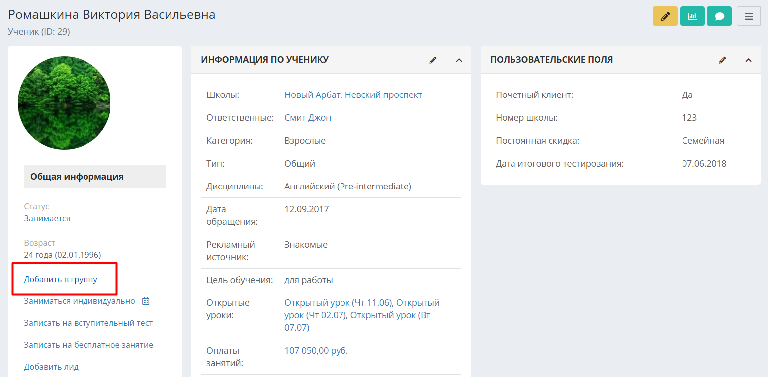
Task: Open the teal bar chart statistics button
Action: pos(692,16)
